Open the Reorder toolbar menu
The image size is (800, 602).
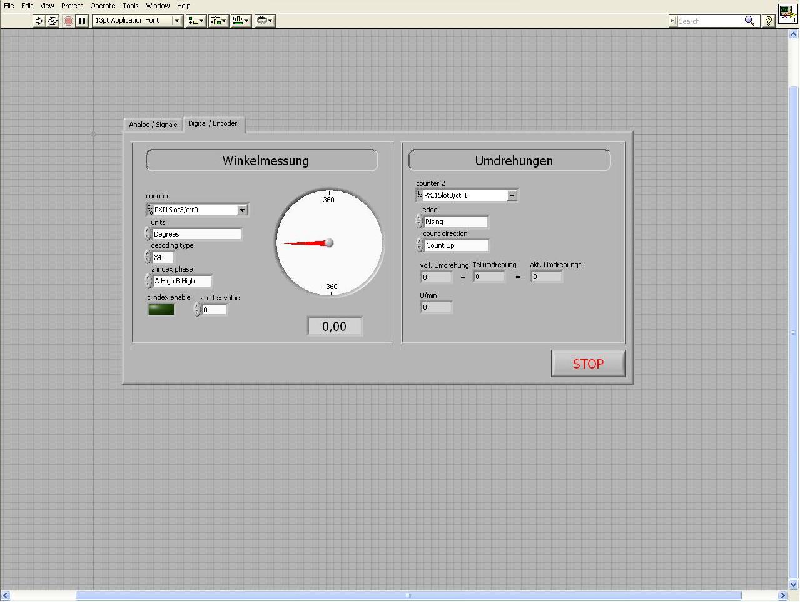(265, 21)
